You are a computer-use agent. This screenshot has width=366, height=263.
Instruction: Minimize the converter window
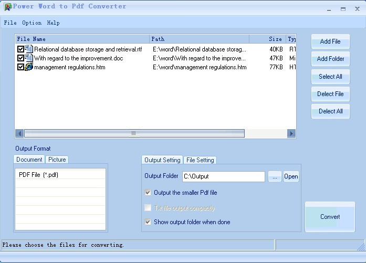click(329, 9)
